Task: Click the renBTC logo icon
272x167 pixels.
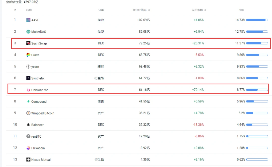Action: coord(28,136)
